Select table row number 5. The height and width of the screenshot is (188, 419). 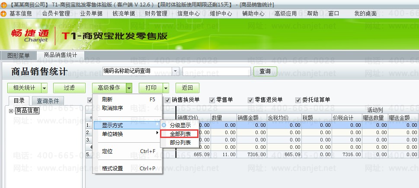pyautogui.click(x=89, y=154)
